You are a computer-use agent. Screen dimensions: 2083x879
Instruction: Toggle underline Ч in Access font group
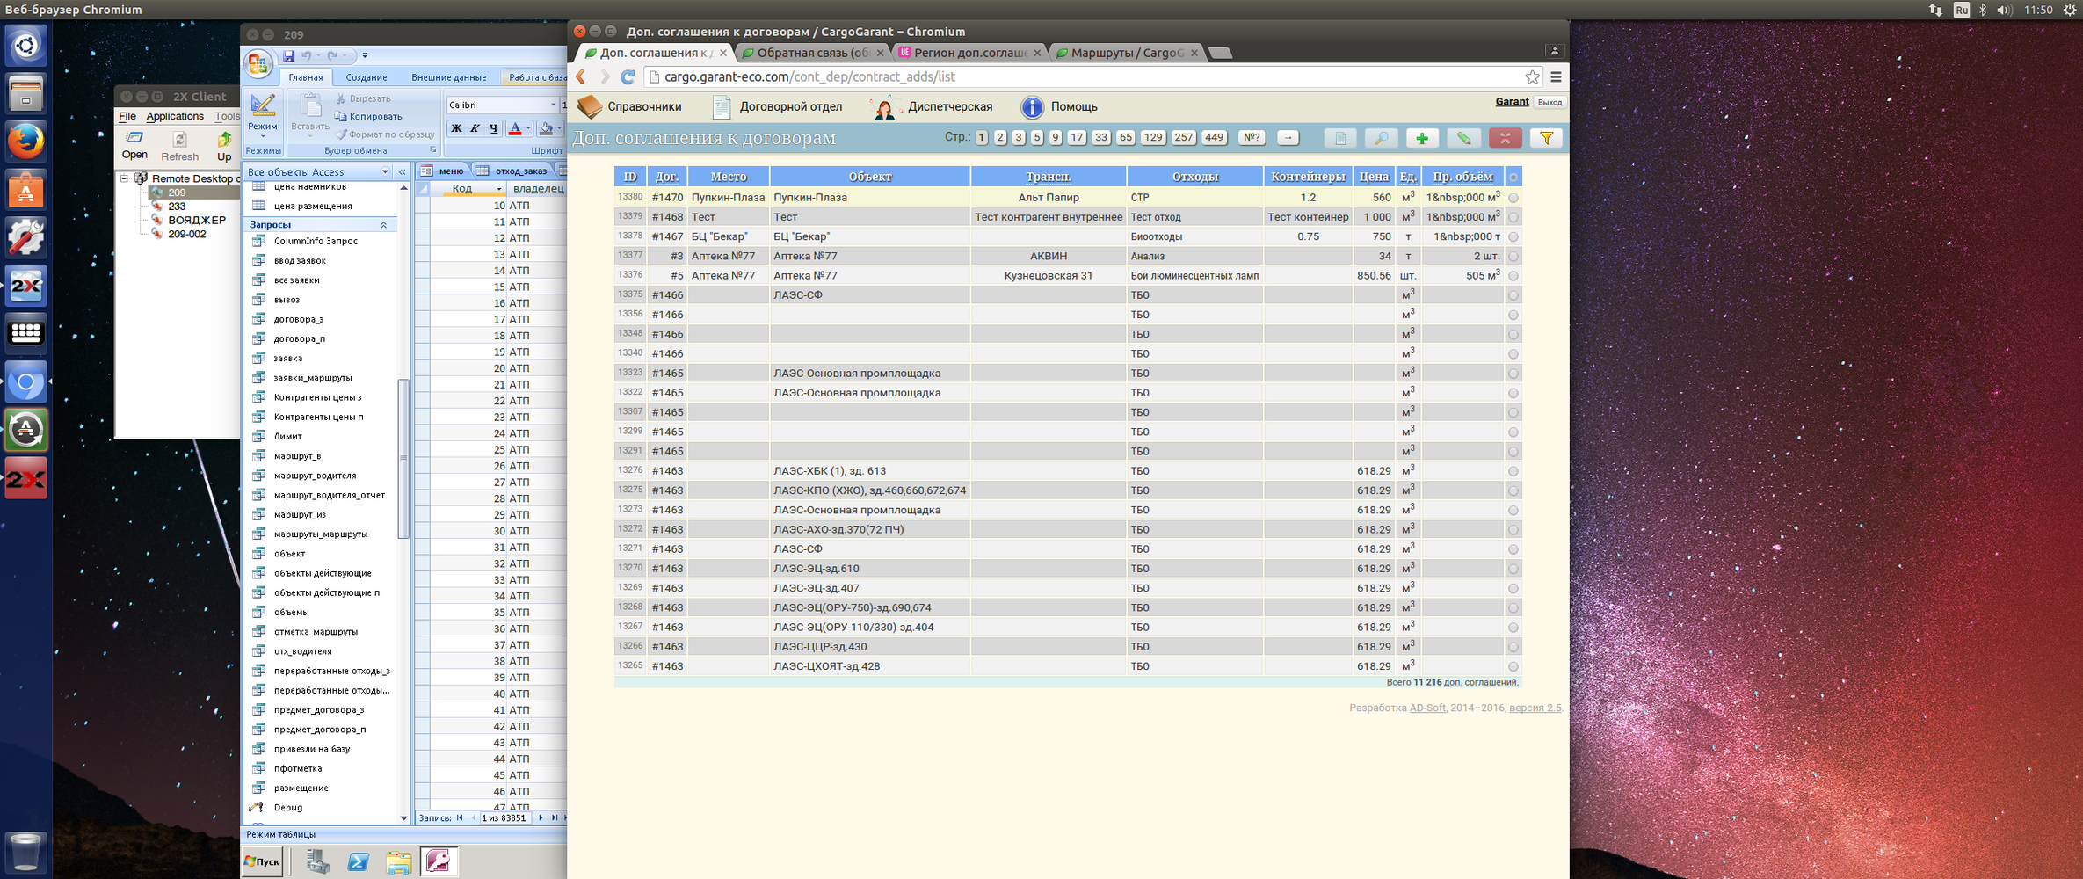(x=493, y=128)
